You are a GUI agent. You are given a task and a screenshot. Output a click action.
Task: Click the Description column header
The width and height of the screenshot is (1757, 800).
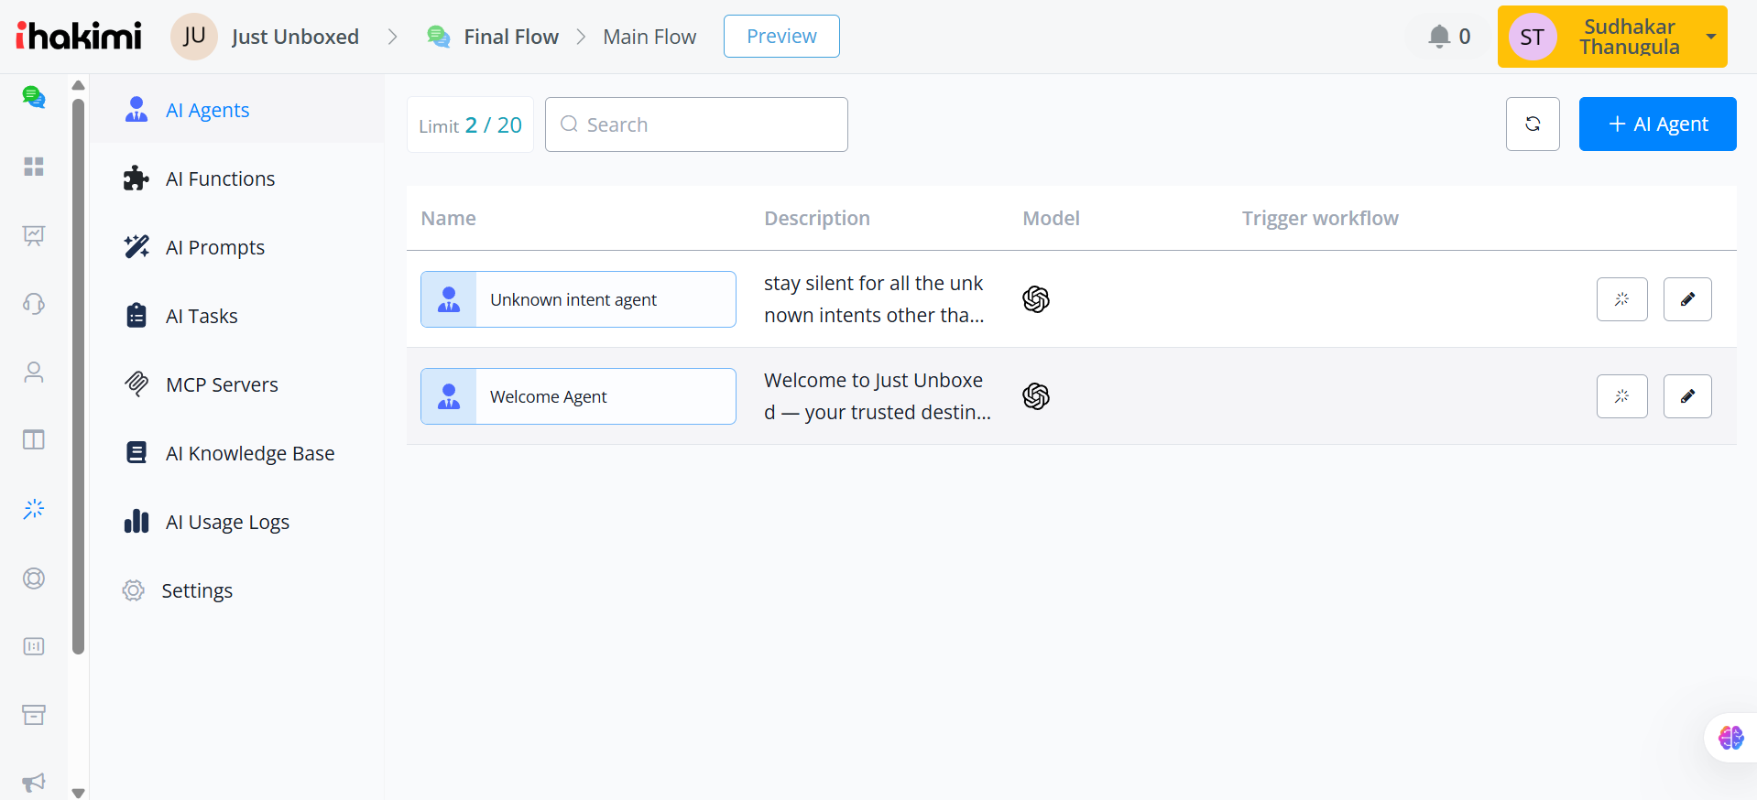(x=817, y=218)
